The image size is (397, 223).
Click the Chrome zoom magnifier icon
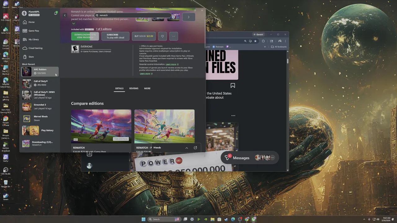coord(245,41)
